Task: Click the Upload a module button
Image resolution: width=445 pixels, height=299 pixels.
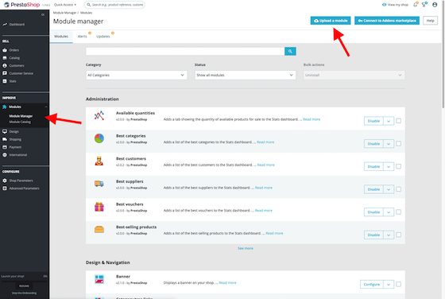Action: pos(331,21)
